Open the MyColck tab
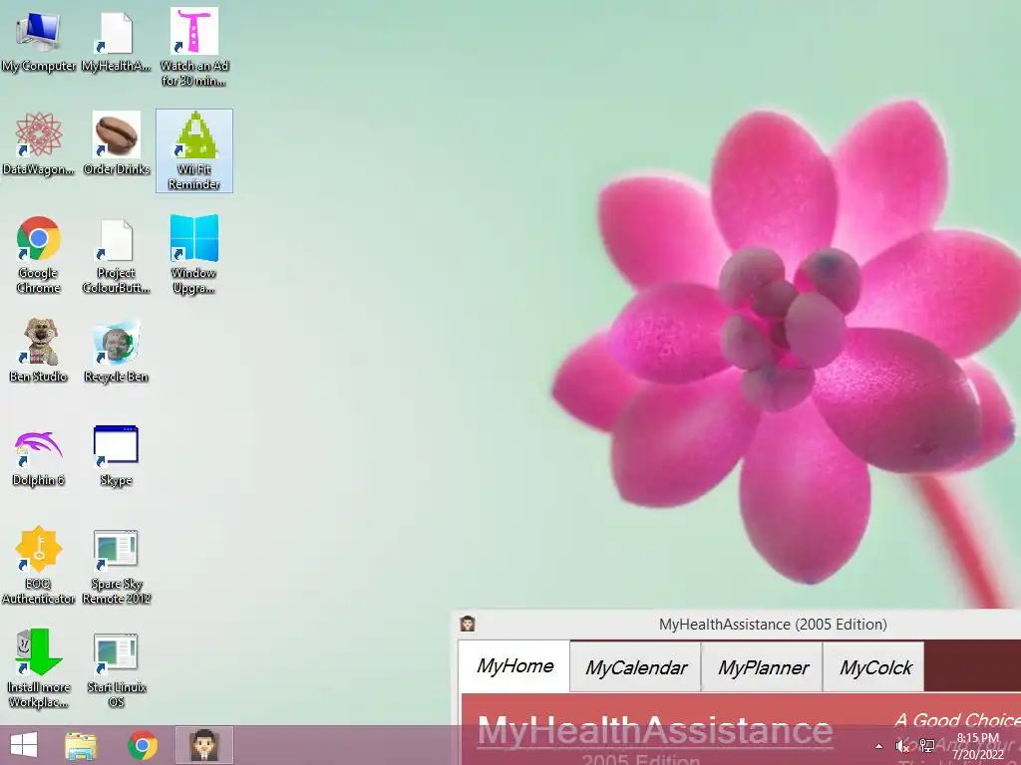The image size is (1021, 765). pyautogui.click(x=874, y=667)
